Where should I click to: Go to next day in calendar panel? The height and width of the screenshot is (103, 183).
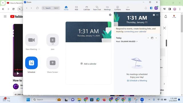click(x=156, y=38)
